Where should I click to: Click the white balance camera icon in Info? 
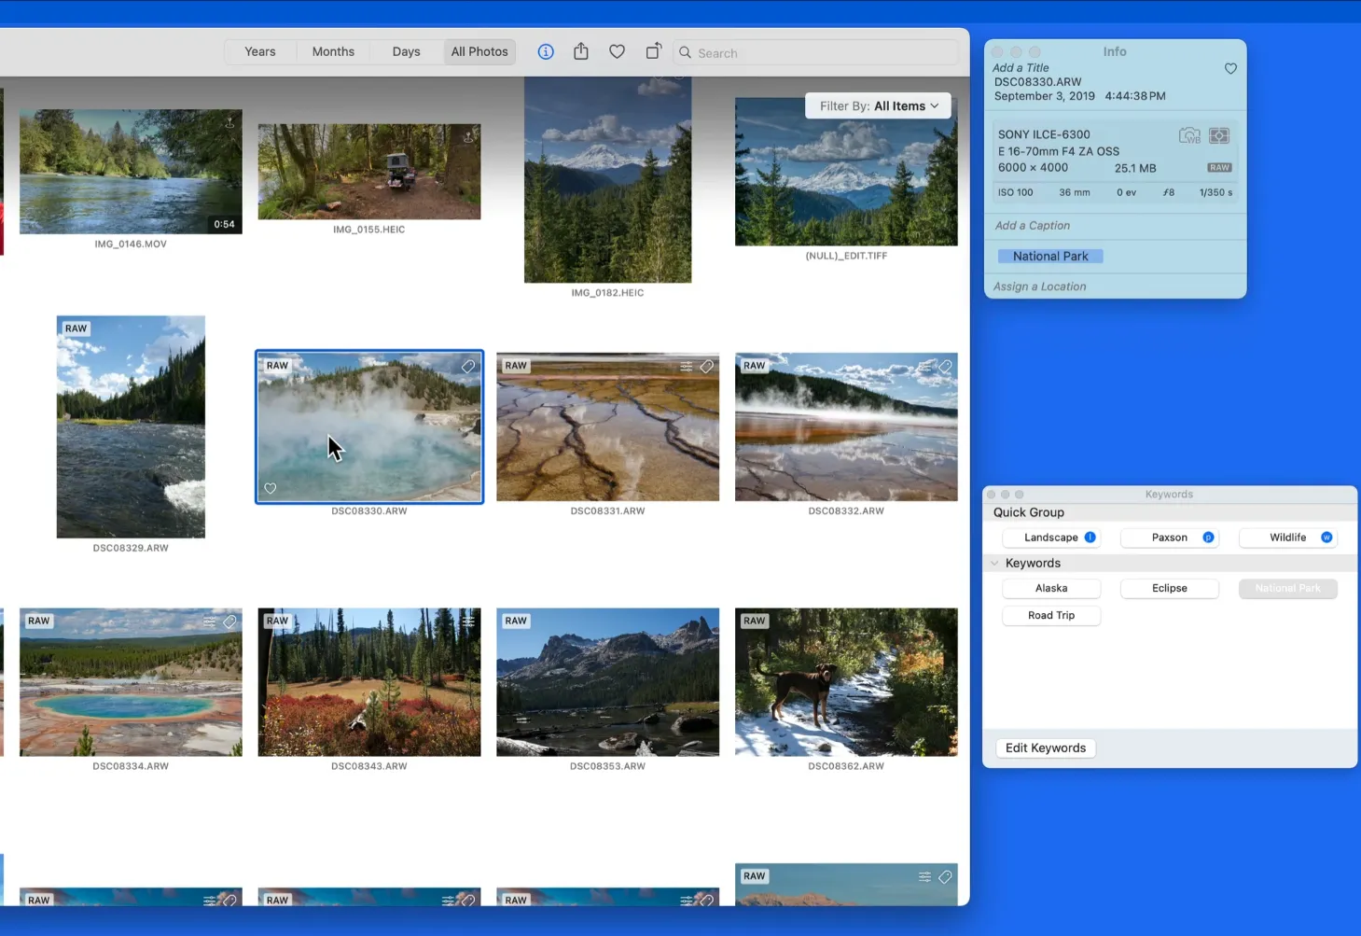coord(1189,136)
